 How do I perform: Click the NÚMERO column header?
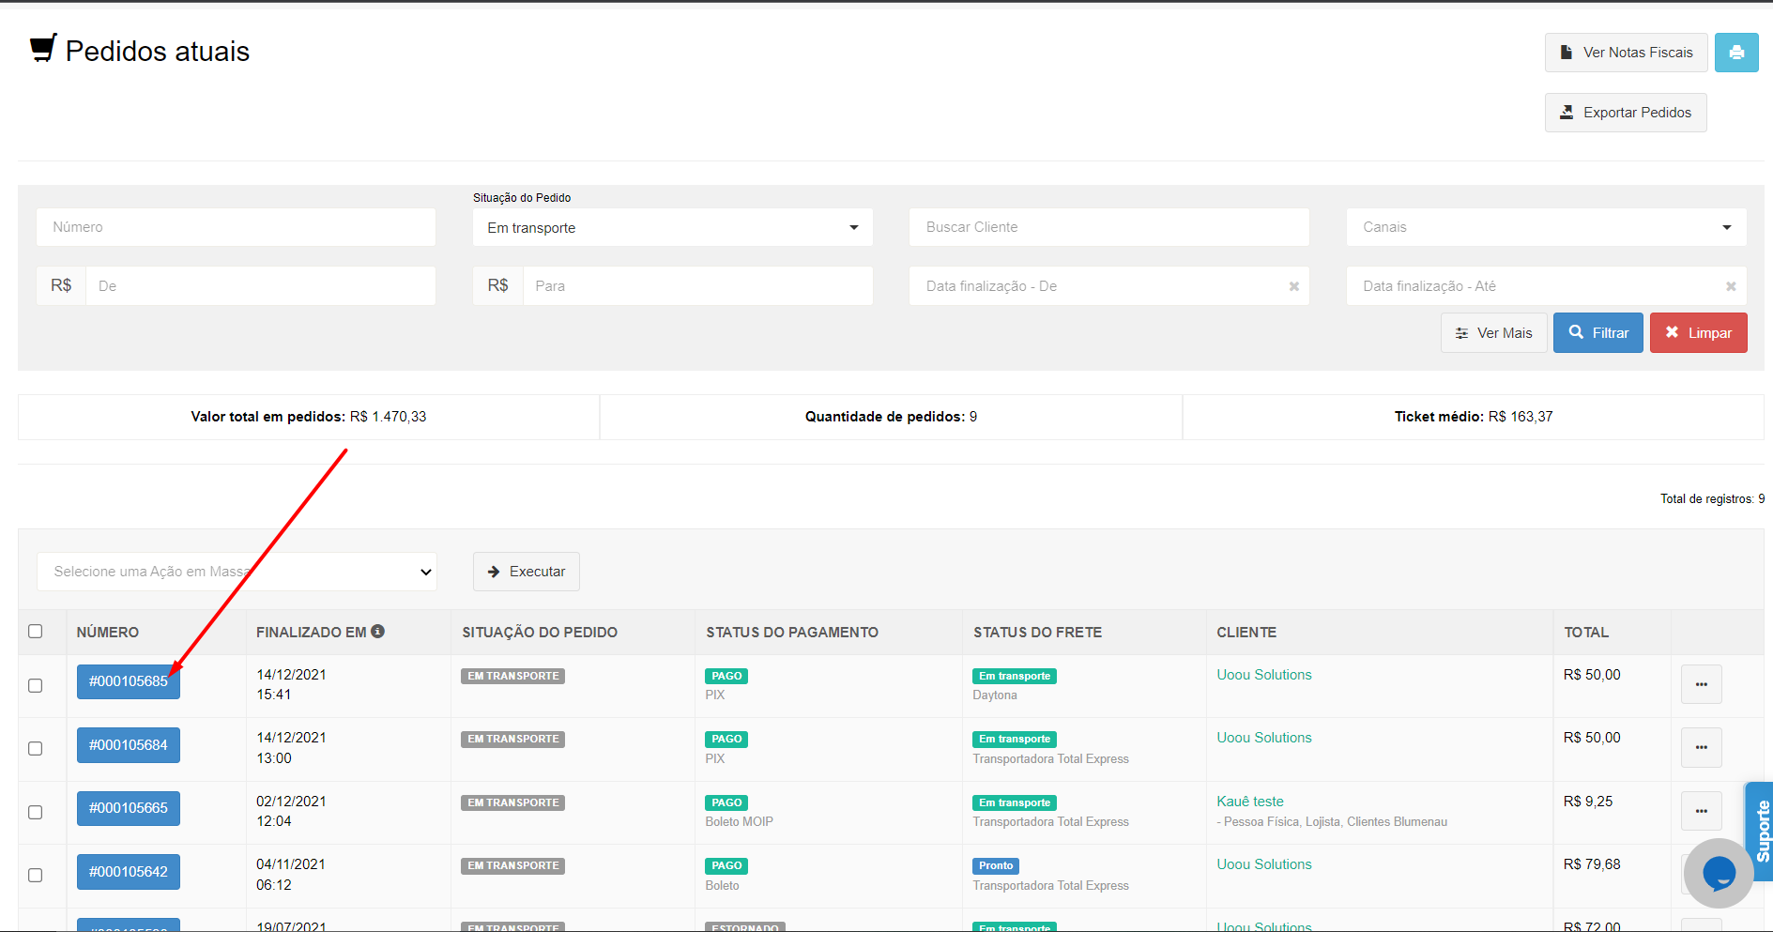(108, 633)
